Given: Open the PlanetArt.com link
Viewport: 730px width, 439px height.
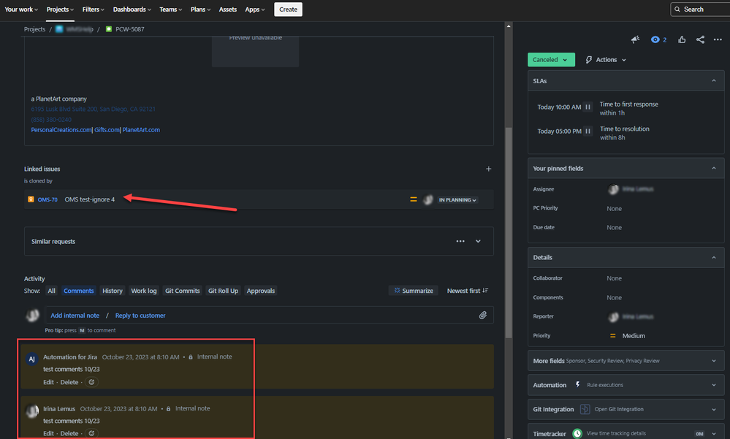Looking at the screenshot, I should pyautogui.click(x=141, y=130).
